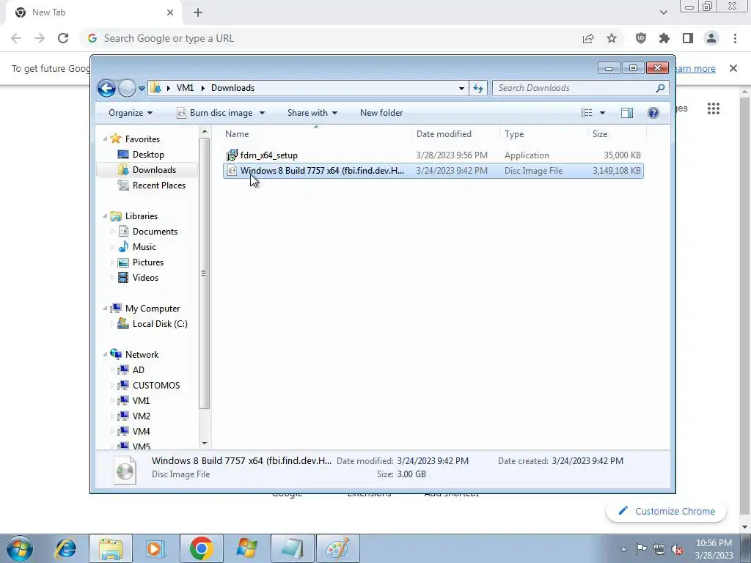
Task: Sort files by the Size column
Action: [x=617, y=134]
